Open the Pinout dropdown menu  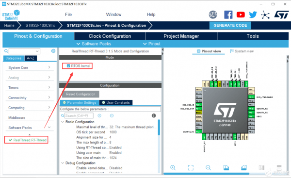click(x=152, y=44)
